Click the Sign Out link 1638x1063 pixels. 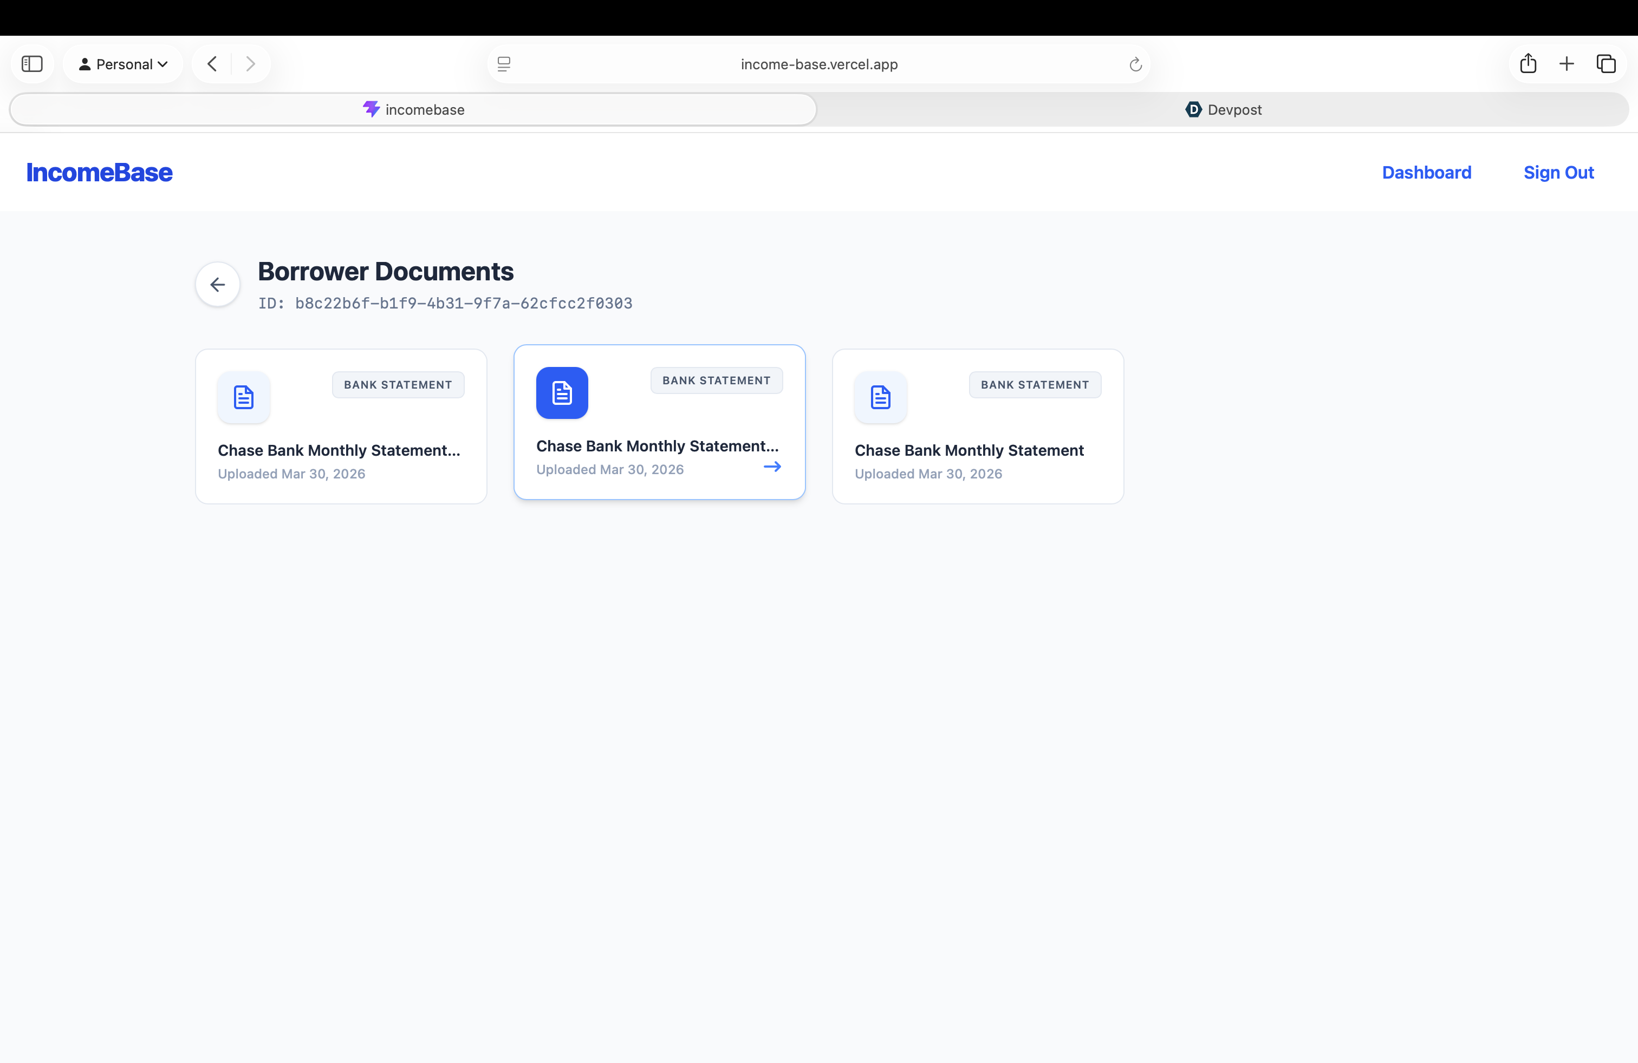pos(1558,173)
